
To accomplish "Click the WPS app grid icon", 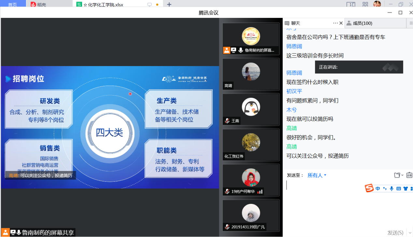I will pyautogui.click(x=365, y=5).
